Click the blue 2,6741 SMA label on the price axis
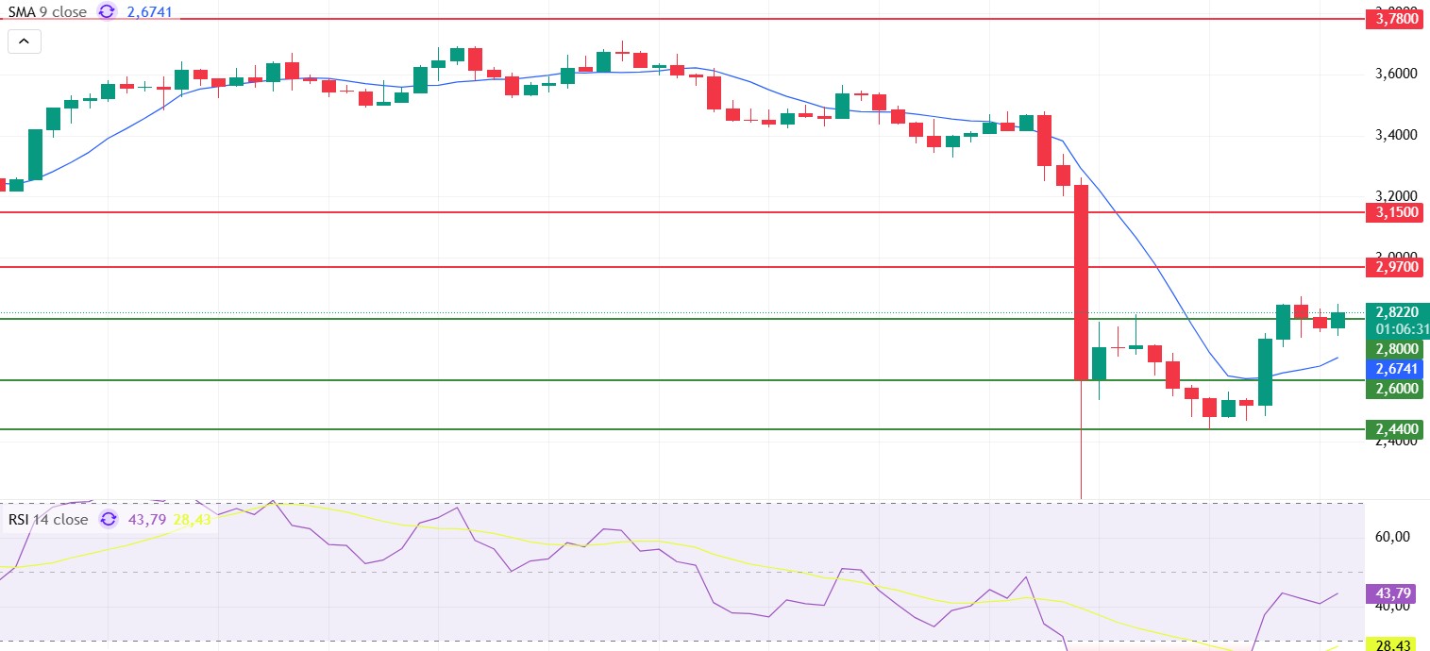Image resolution: width=1430 pixels, height=651 pixels. (1398, 368)
